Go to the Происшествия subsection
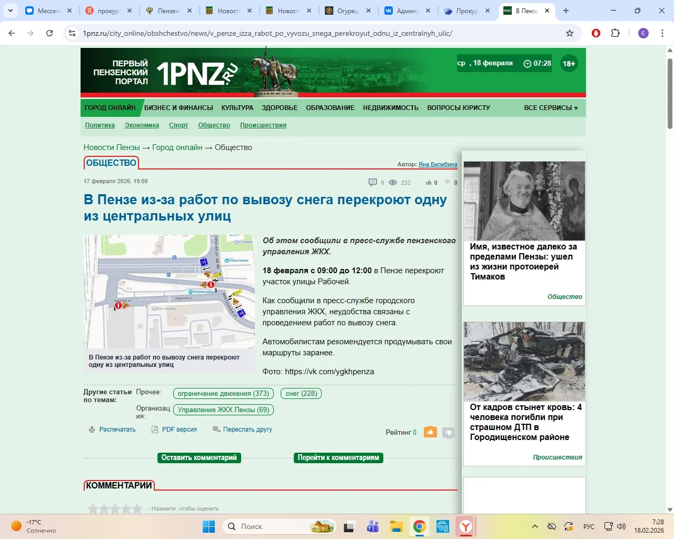This screenshot has height=539, width=675. 263,125
